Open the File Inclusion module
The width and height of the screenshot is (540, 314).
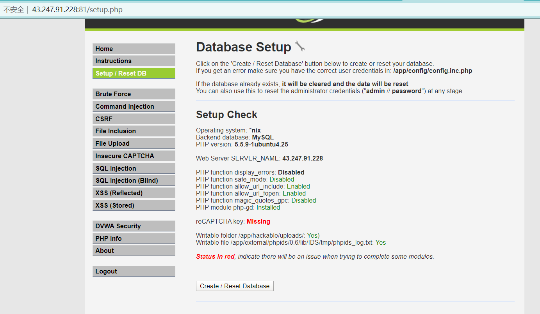[134, 131]
